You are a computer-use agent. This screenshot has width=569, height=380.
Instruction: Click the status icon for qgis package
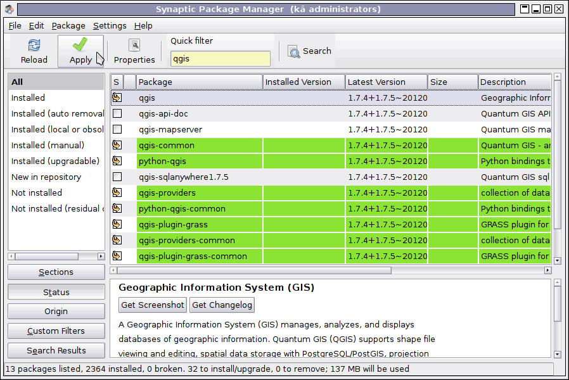(117, 98)
